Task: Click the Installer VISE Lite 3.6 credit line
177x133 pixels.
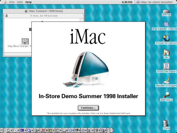Action: tap(88, 113)
